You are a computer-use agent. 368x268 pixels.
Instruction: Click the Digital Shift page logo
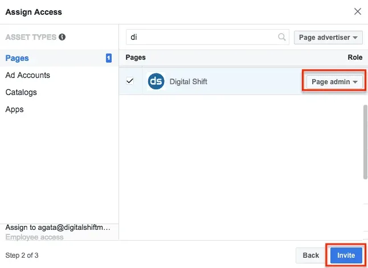click(156, 81)
